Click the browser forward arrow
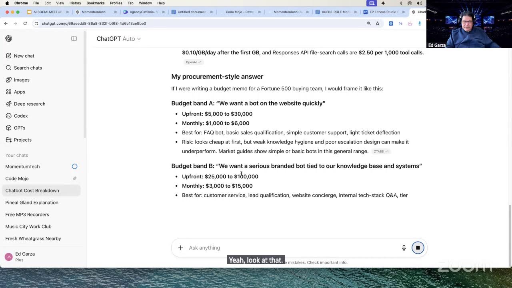The height and width of the screenshot is (288, 512). coord(15,23)
